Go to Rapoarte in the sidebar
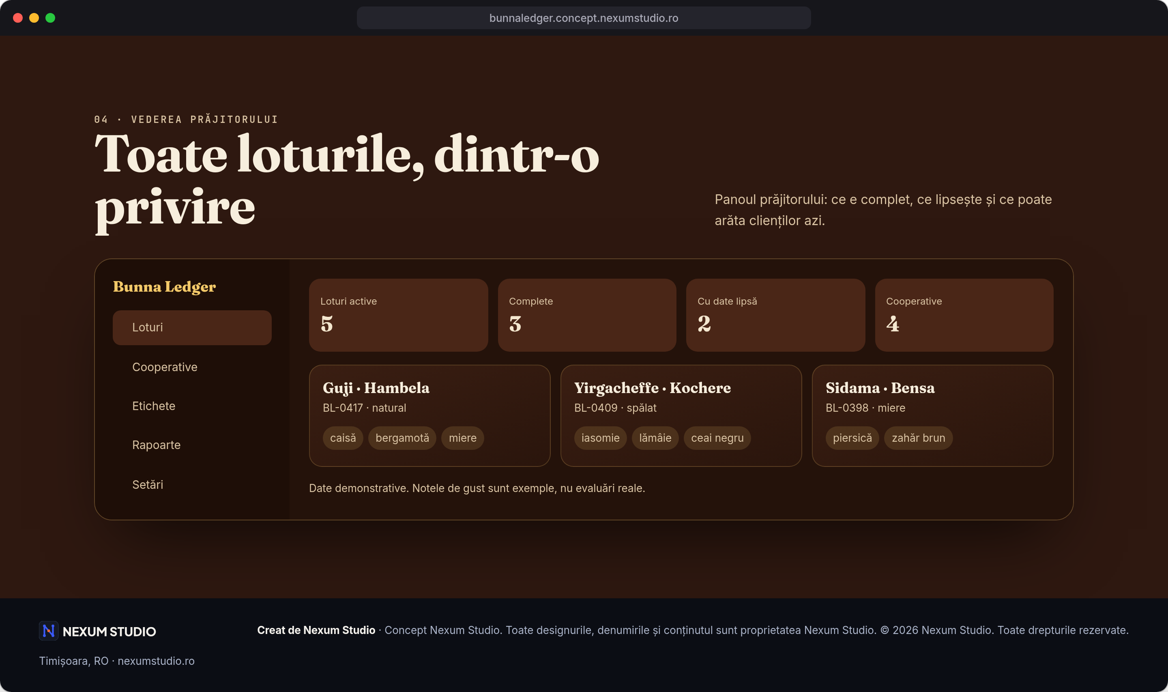 pos(192,445)
